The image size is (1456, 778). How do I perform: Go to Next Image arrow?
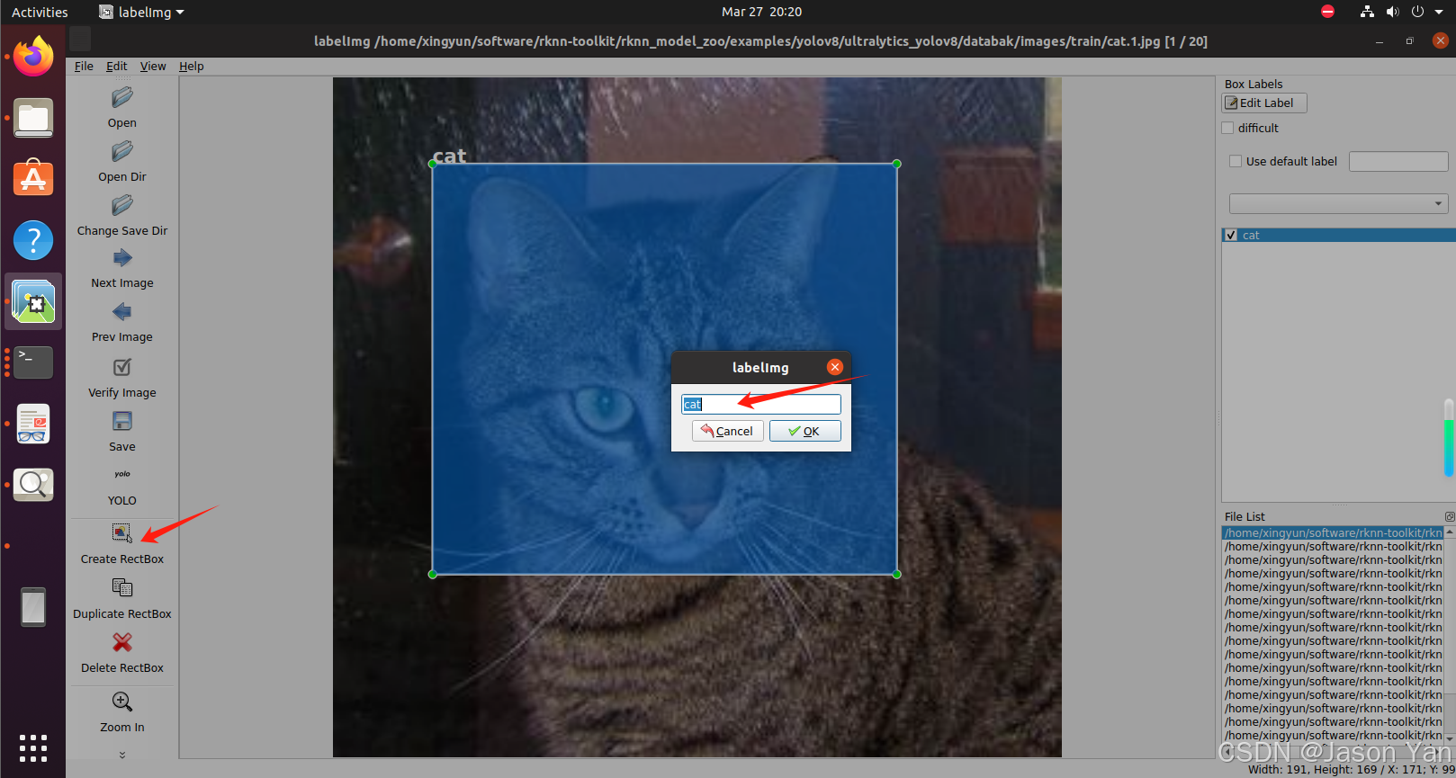122,258
